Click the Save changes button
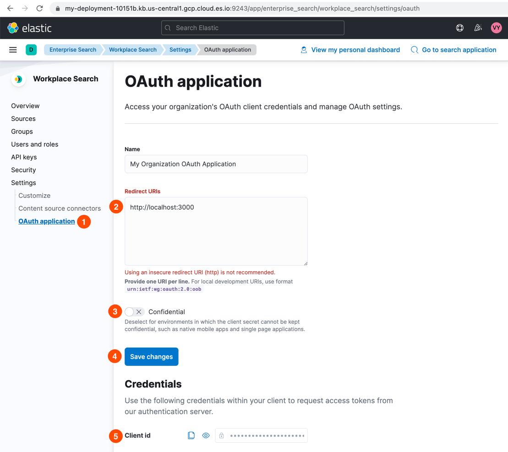The height and width of the screenshot is (452, 508). pyautogui.click(x=151, y=356)
